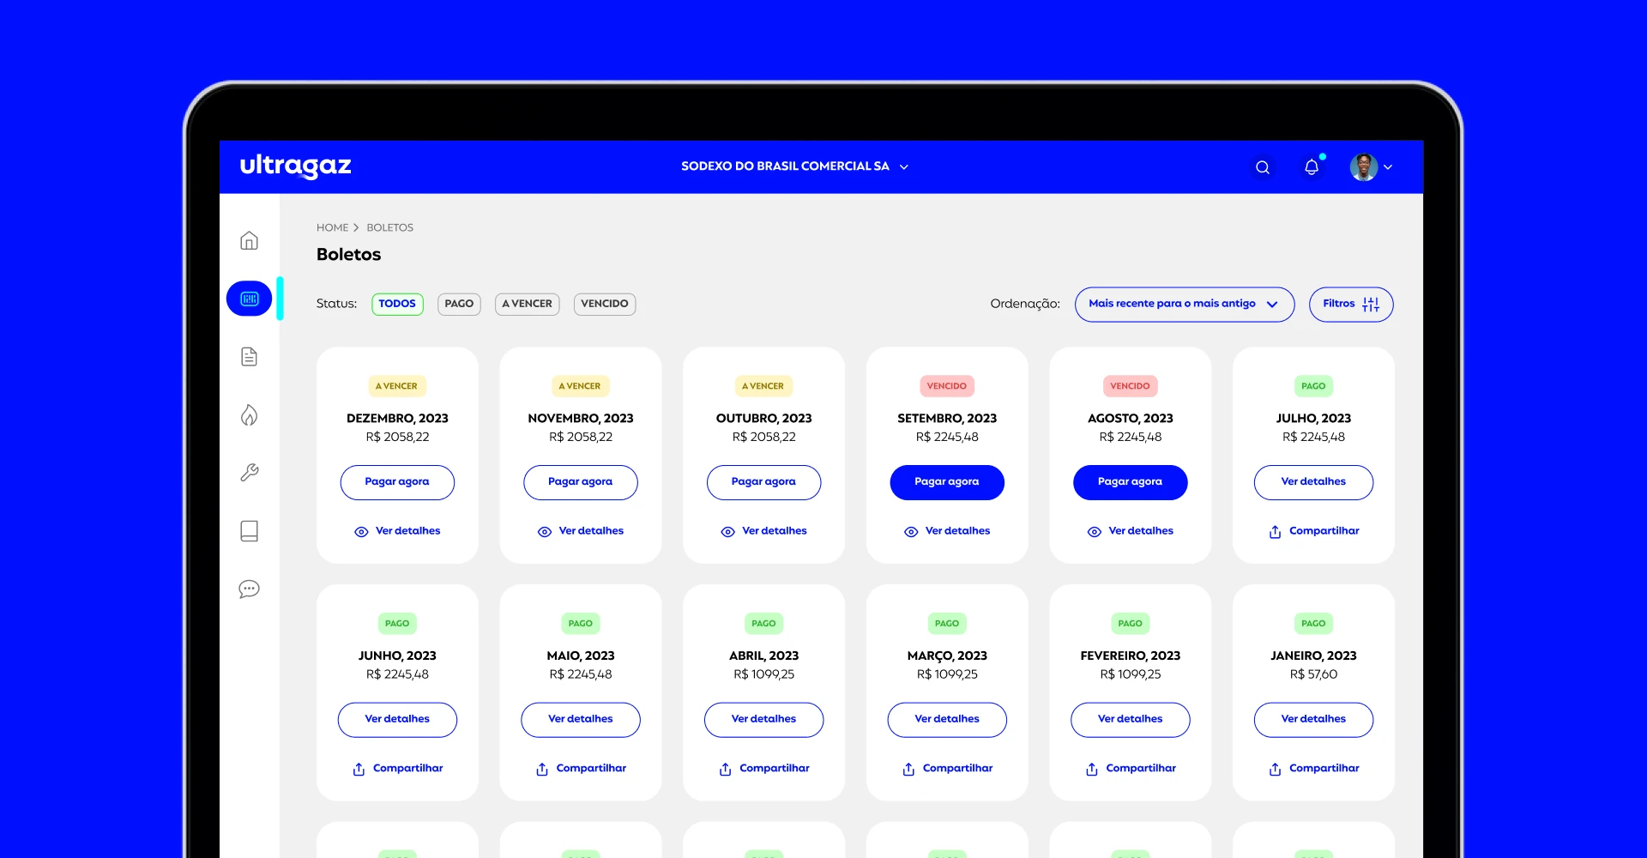Click the search magnifier icon
The width and height of the screenshot is (1647, 858).
click(1263, 167)
